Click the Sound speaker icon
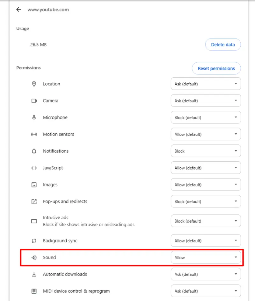Screen dimensions: 255x301 tap(34, 258)
